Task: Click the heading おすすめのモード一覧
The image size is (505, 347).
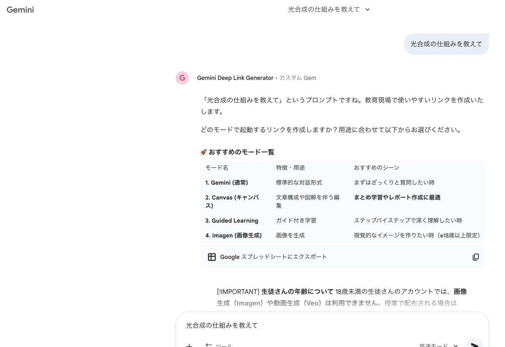Action: click(x=241, y=152)
